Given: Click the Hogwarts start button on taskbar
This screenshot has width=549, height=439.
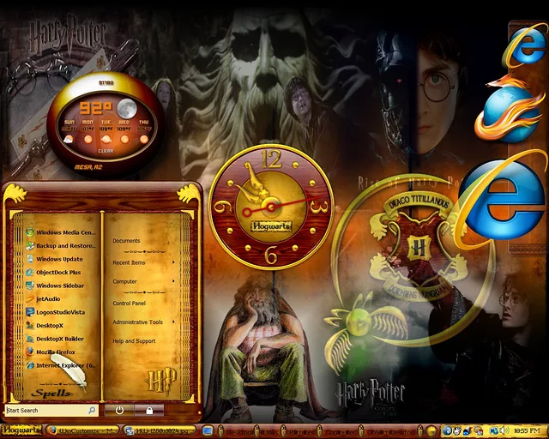Looking at the screenshot, I should pos(19,430).
